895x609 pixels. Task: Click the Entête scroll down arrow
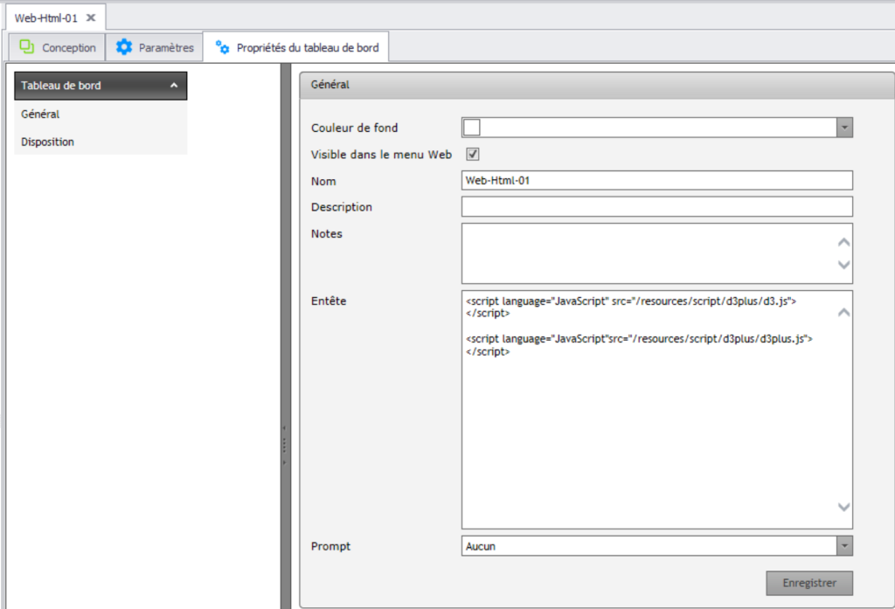(843, 507)
